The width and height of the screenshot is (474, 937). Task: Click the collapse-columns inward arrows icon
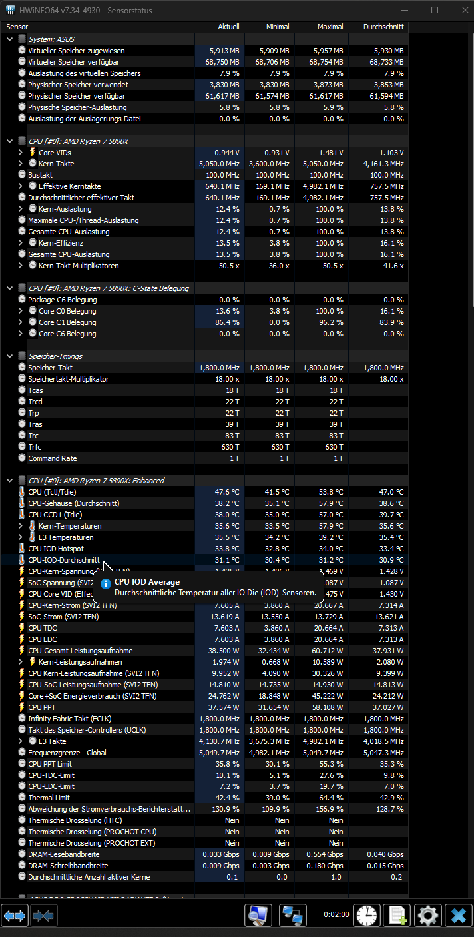pos(43,916)
